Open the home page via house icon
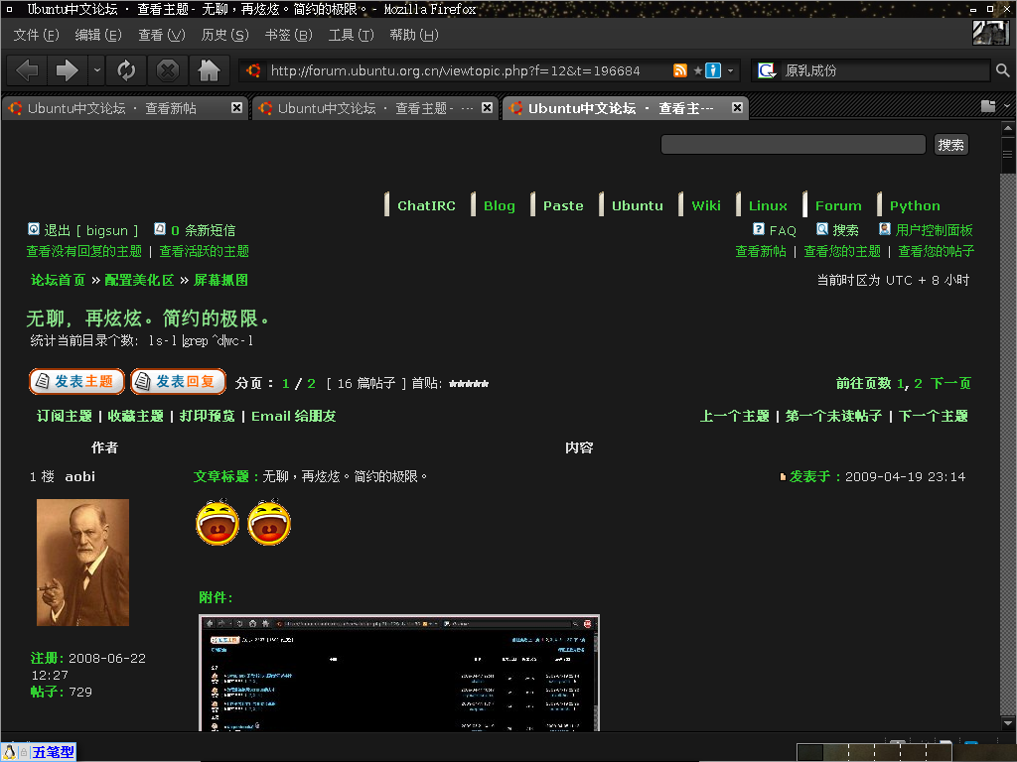 tap(209, 70)
